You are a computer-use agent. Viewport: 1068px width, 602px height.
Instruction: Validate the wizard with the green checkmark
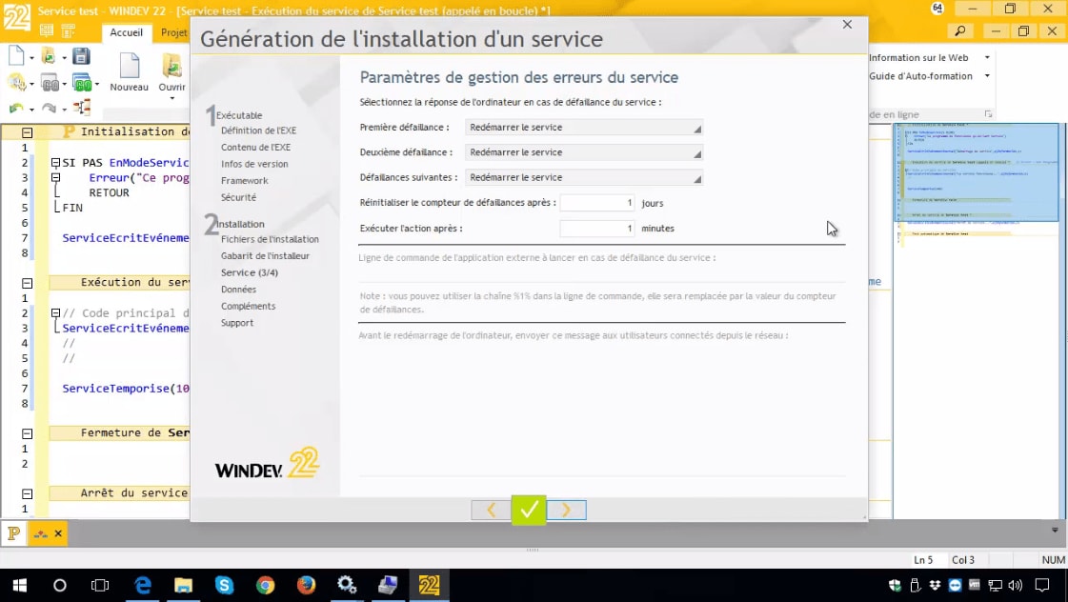coord(529,510)
